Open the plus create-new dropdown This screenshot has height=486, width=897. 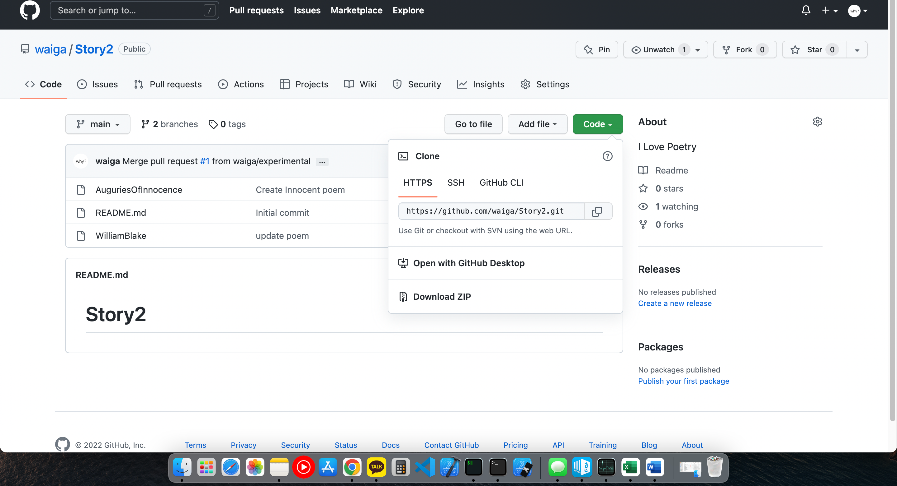[x=830, y=11]
